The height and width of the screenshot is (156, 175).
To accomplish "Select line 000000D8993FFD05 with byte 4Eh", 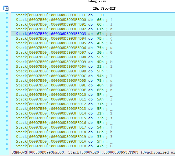I will pos(64,43).
